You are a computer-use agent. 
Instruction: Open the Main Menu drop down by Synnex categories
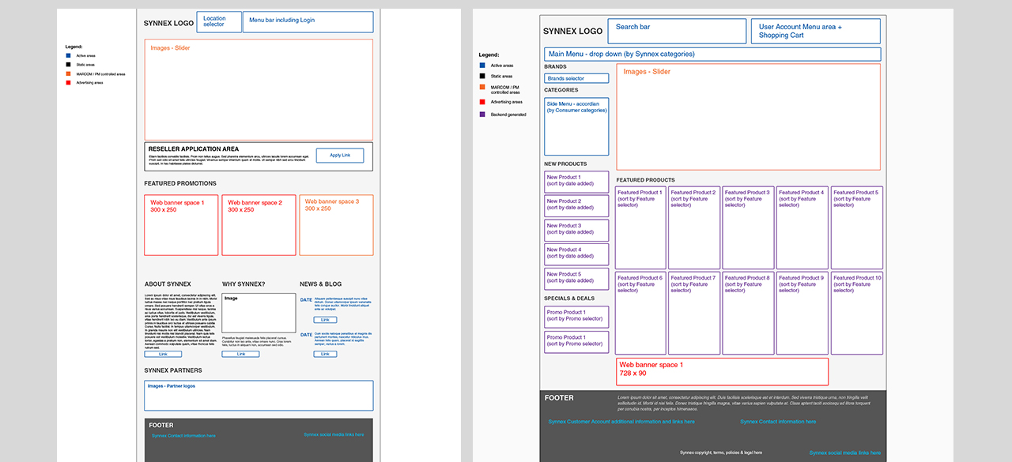(x=713, y=54)
